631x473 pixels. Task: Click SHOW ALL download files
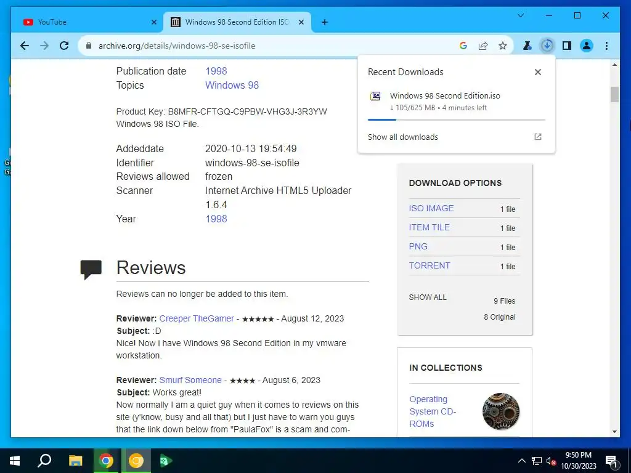pyautogui.click(x=428, y=297)
